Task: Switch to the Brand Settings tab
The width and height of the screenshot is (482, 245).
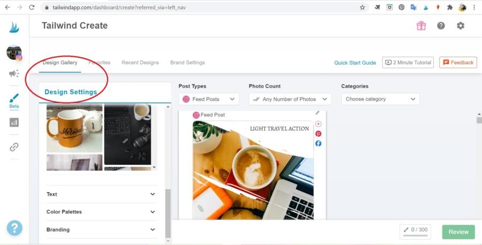Action: click(x=187, y=63)
